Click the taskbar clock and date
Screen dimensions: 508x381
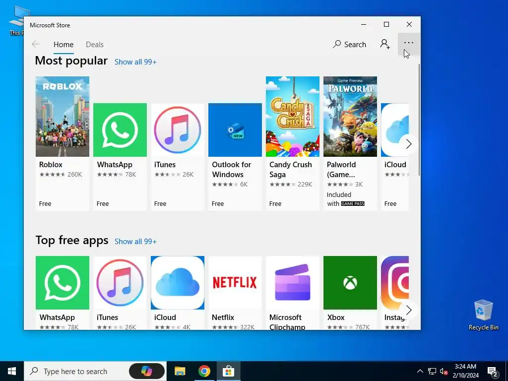click(x=465, y=371)
